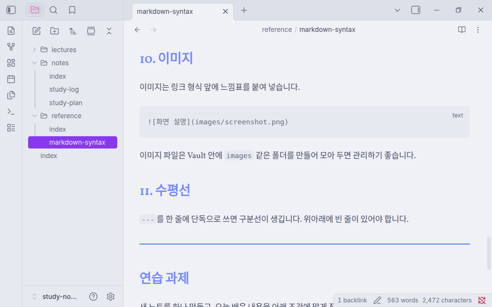Create a new note
492x307 pixels.
(36, 31)
